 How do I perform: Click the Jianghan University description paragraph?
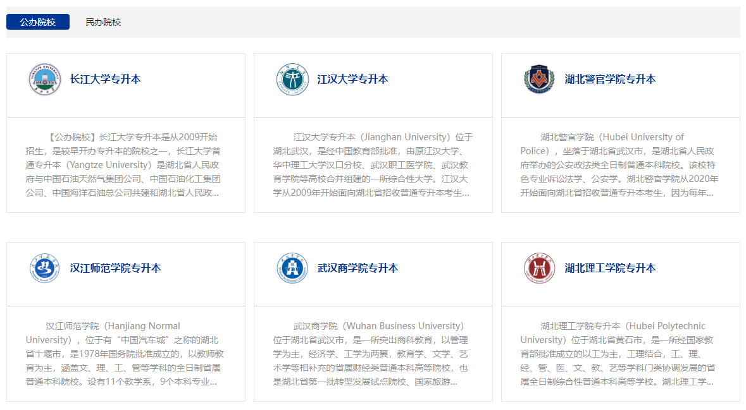(x=373, y=165)
